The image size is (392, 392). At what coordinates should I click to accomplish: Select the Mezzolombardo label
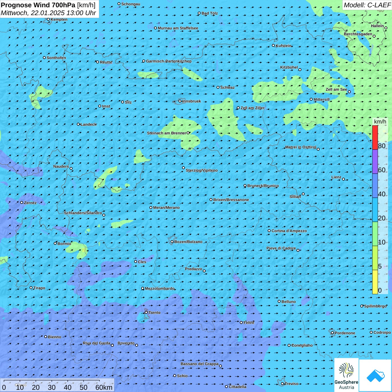point(160,288)
